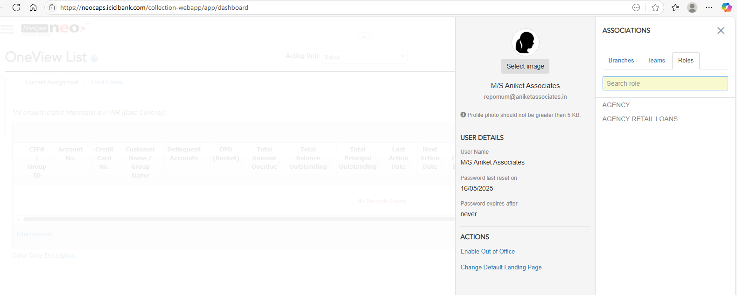Click the Select image button
Image resolution: width=737 pixels, height=295 pixels.
pyautogui.click(x=525, y=66)
